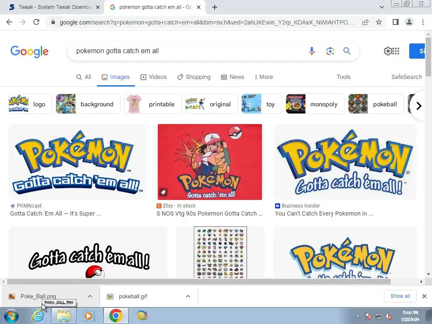Open the Shopping results tab
Viewport: 432px width, 324px height.
(194, 77)
